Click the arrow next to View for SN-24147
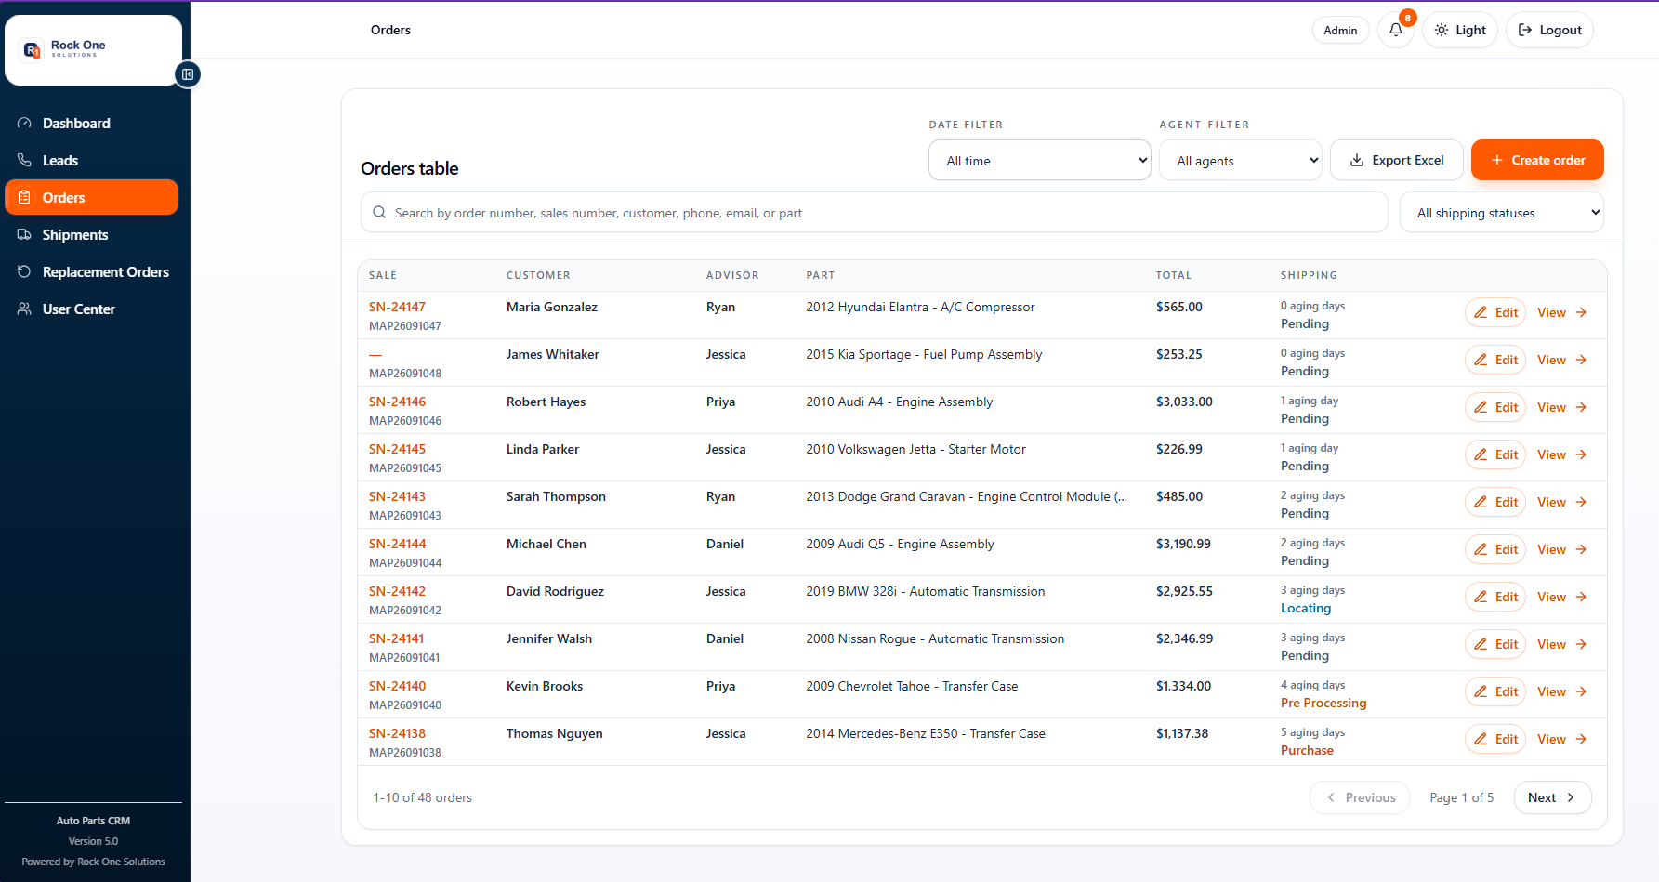 1581,312
